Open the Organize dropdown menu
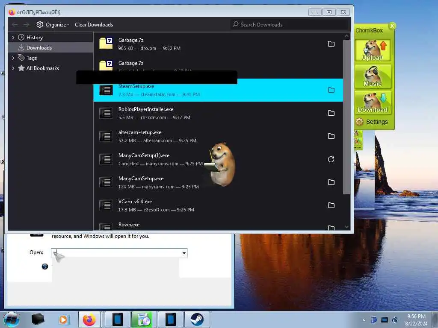Image resolution: width=438 pixels, height=328 pixels. [x=53, y=25]
